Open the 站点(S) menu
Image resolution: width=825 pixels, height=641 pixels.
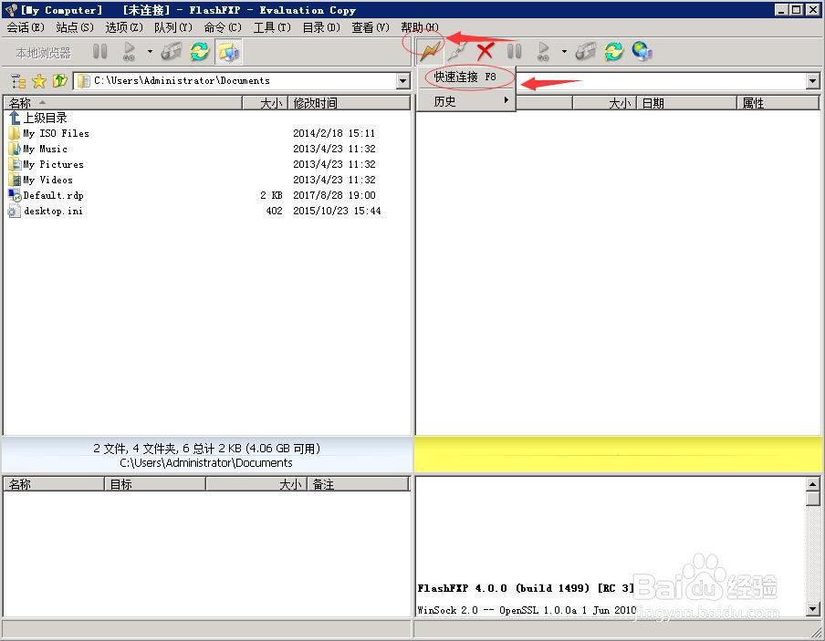(75, 27)
